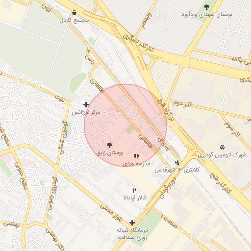This screenshot has width=251, height=251.
Task: Click the آذر دوم street label
Action: (182, 104)
